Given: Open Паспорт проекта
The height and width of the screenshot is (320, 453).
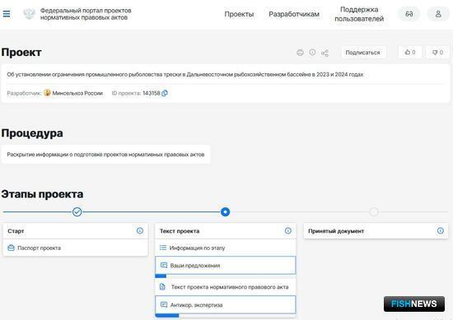Looking at the screenshot, I should point(75,248).
